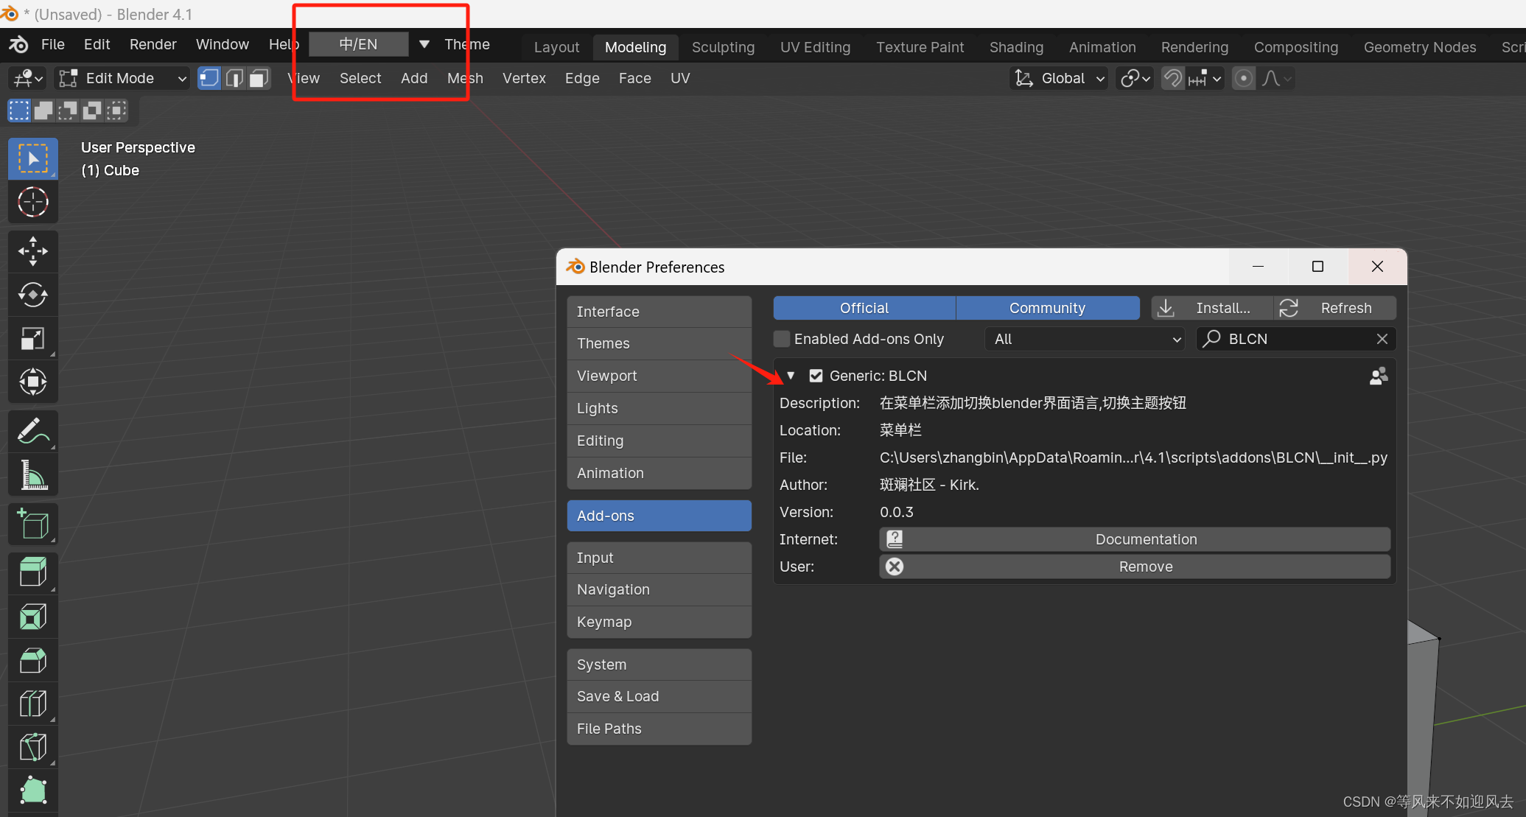The width and height of the screenshot is (1526, 817).
Task: Select the Move tool
Action: pos(33,251)
